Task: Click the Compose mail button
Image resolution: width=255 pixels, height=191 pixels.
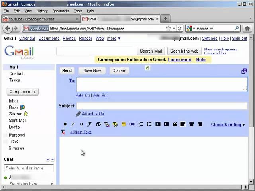Action: pyautogui.click(x=23, y=92)
